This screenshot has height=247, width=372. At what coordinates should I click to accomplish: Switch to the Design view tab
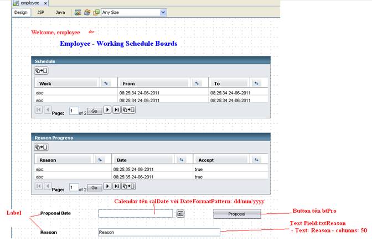coord(21,12)
